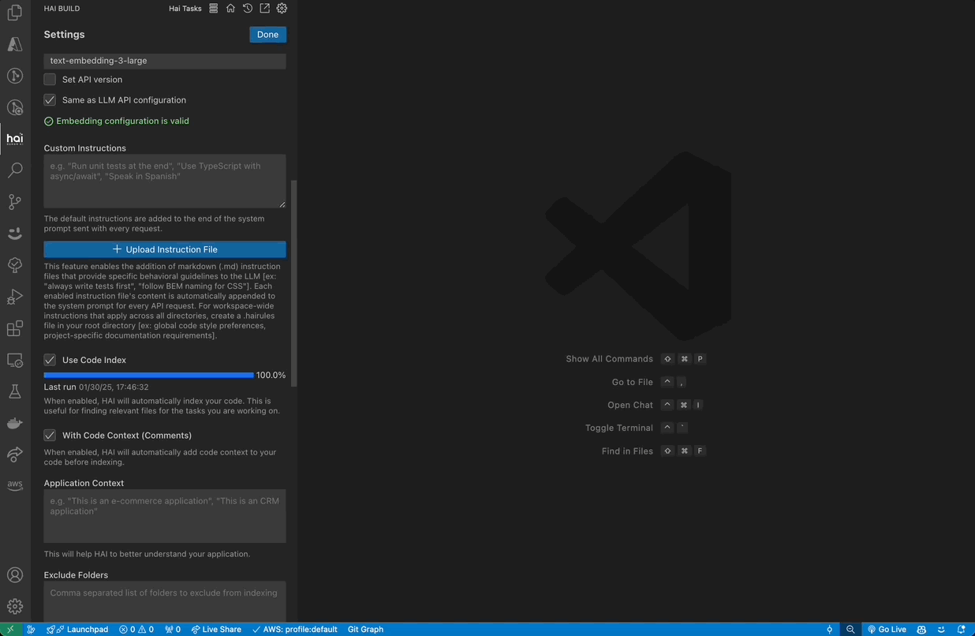This screenshot has height=636, width=975.
Task: Open the Explorer view in activity bar
Action: pos(15,13)
